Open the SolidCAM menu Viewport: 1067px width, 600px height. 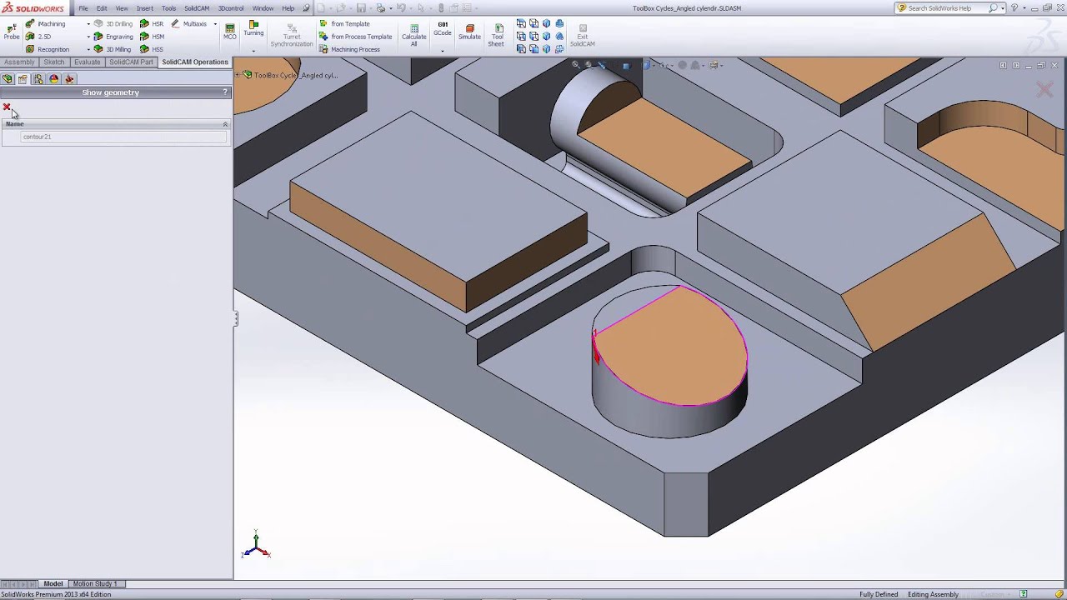tap(197, 8)
